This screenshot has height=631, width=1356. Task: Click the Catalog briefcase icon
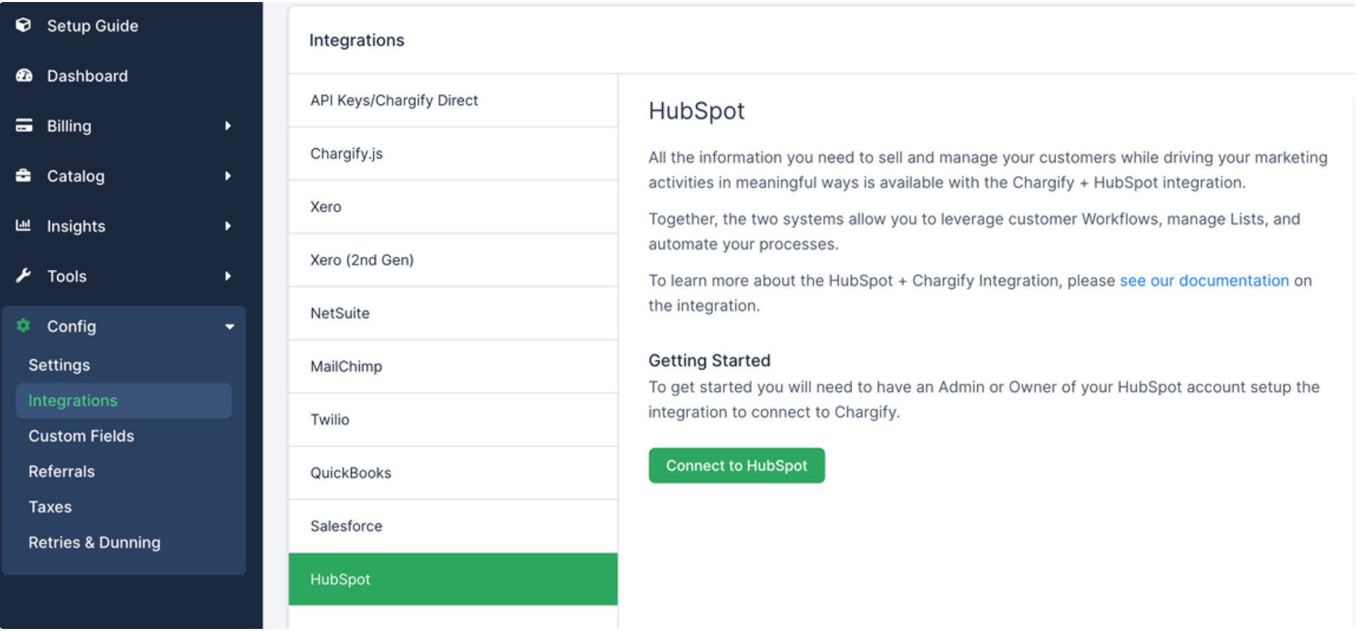(x=24, y=176)
